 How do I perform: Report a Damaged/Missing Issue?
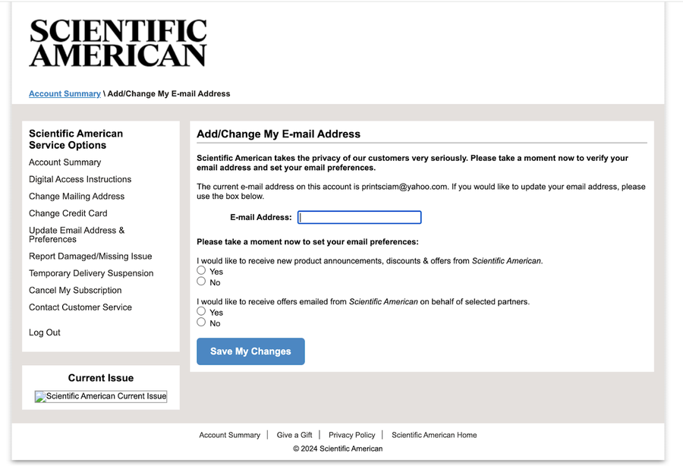tap(90, 257)
